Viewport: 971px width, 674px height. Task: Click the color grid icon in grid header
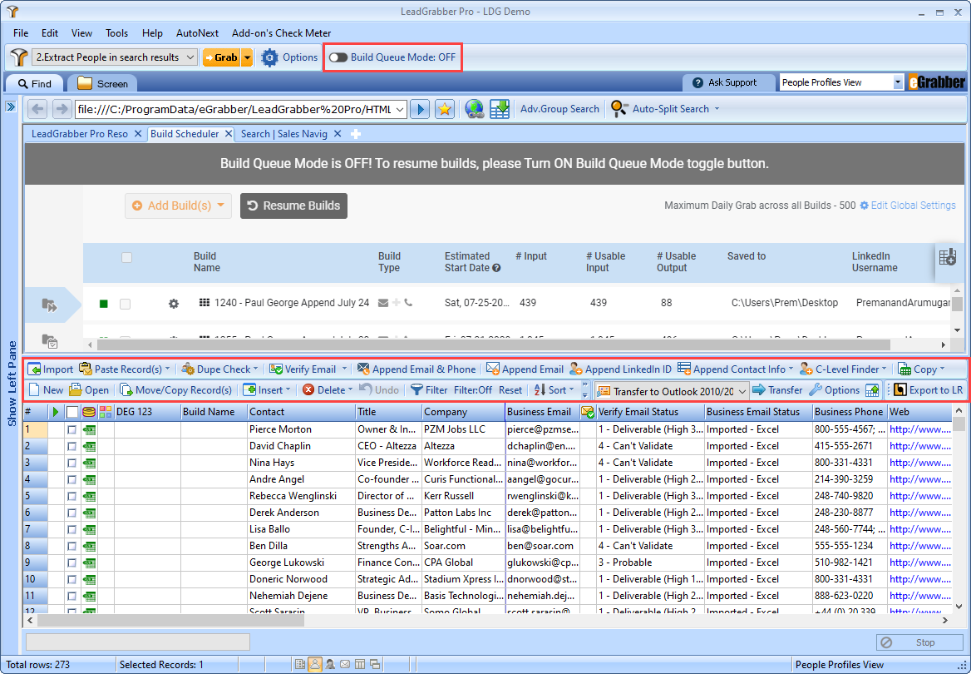point(106,412)
